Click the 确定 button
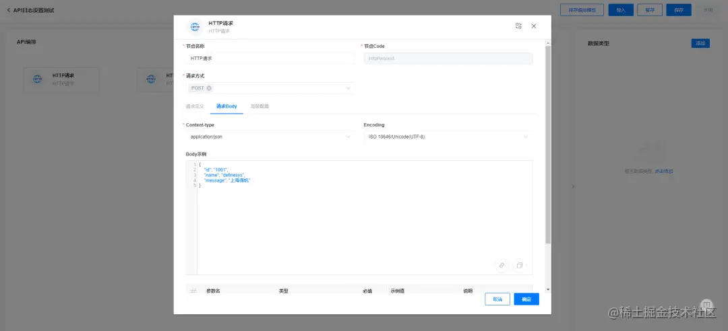 click(x=526, y=299)
